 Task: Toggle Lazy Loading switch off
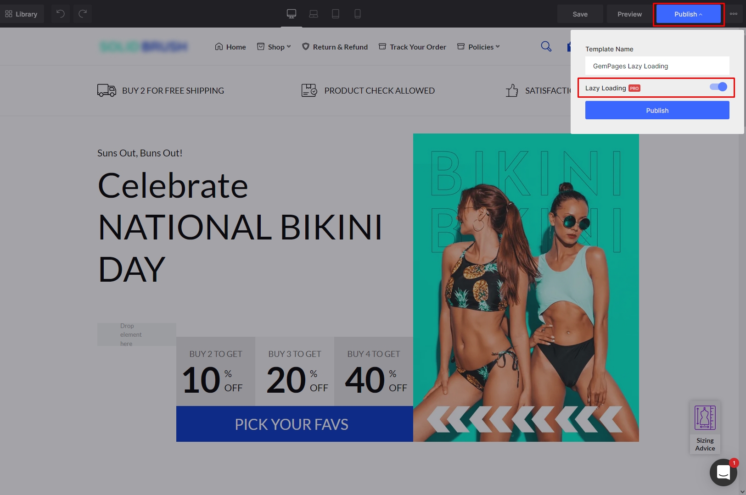coord(718,87)
